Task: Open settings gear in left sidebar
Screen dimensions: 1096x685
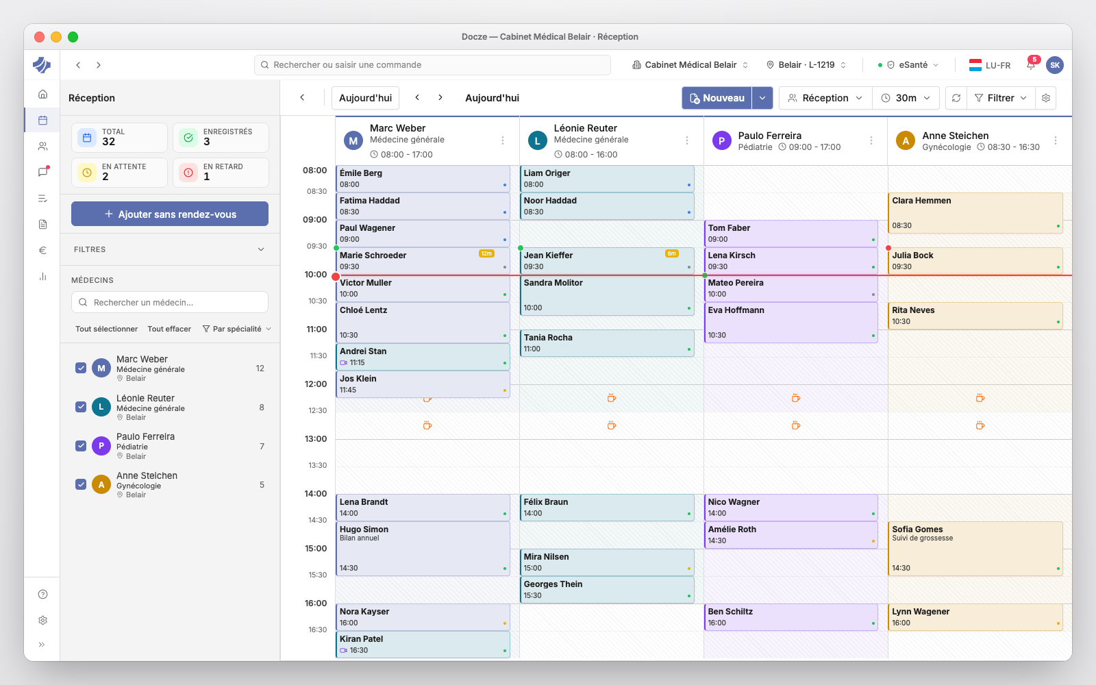Action: pos(42,620)
